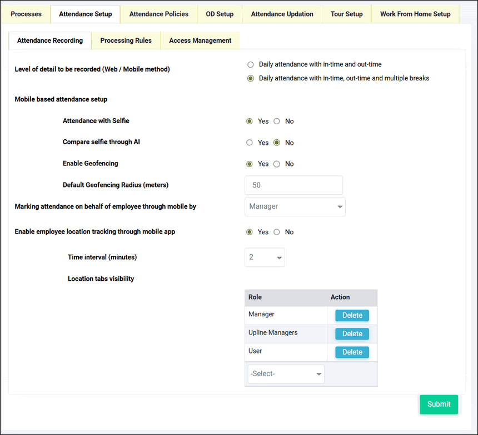The height and width of the screenshot is (435, 478).
Task: Switch to Work From Home Setup tab
Action: (415, 14)
